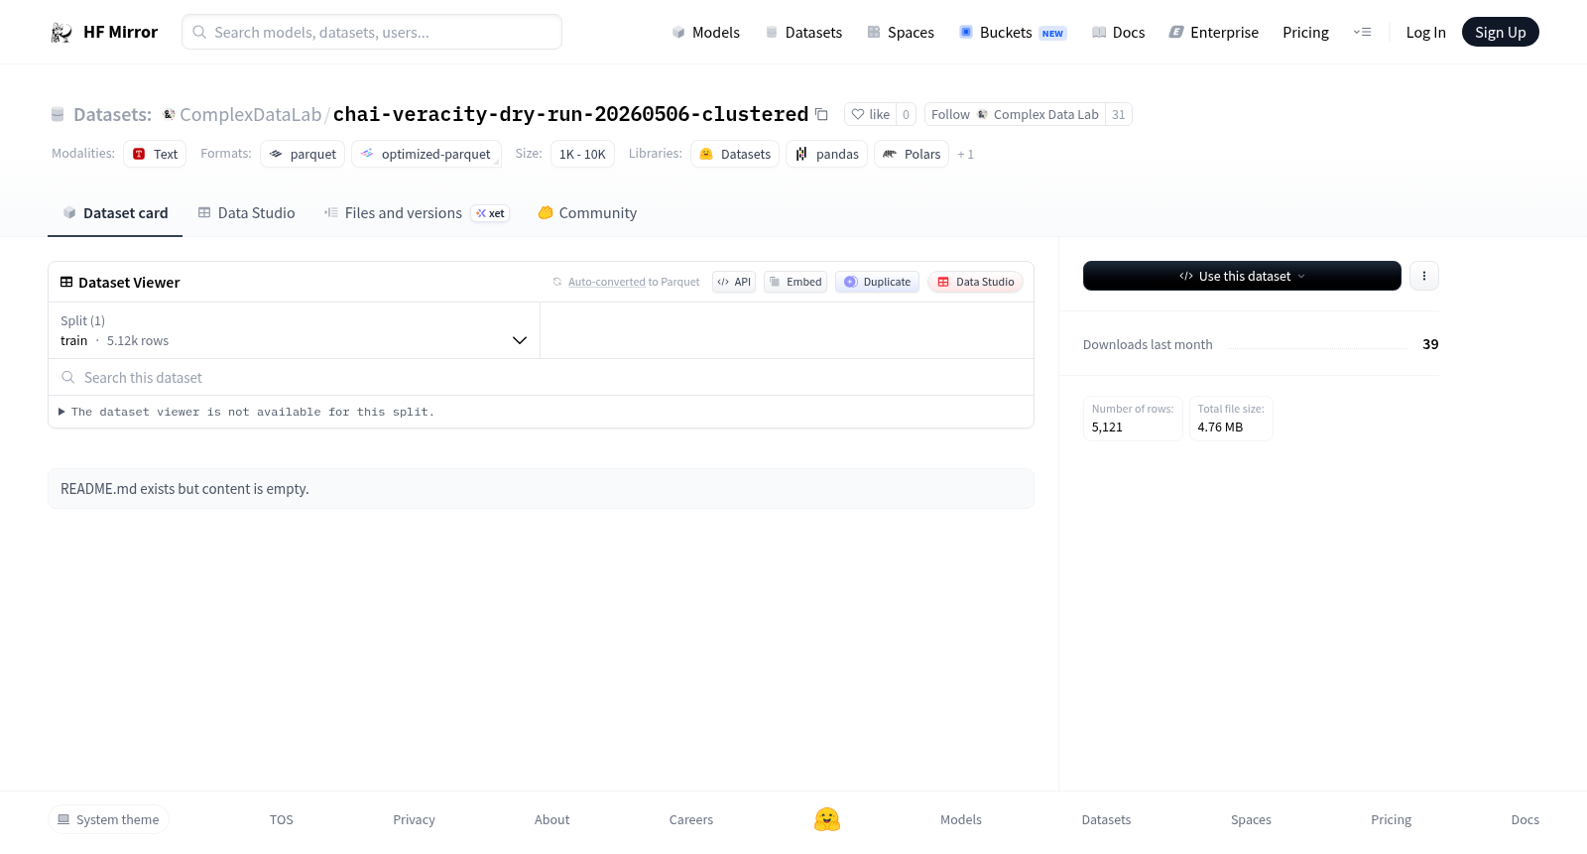Open Spaces in the top navigation
Viewport: 1587px width, 854px height.
click(x=901, y=32)
